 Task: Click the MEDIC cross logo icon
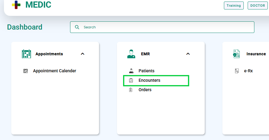click(16, 5)
